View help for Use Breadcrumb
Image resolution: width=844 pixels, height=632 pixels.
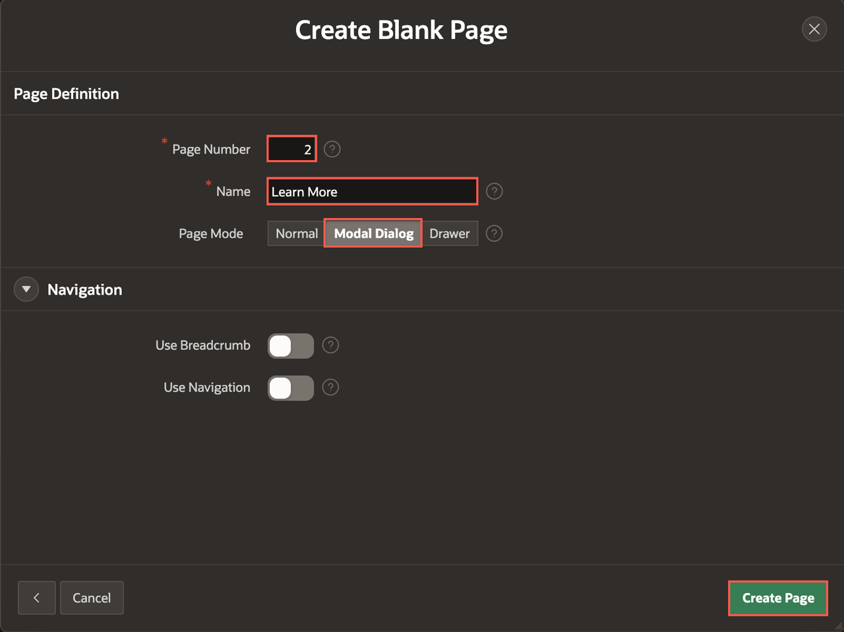click(330, 345)
